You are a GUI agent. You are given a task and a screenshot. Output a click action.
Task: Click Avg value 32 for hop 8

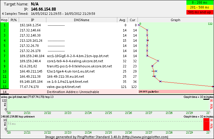click(x=125, y=61)
